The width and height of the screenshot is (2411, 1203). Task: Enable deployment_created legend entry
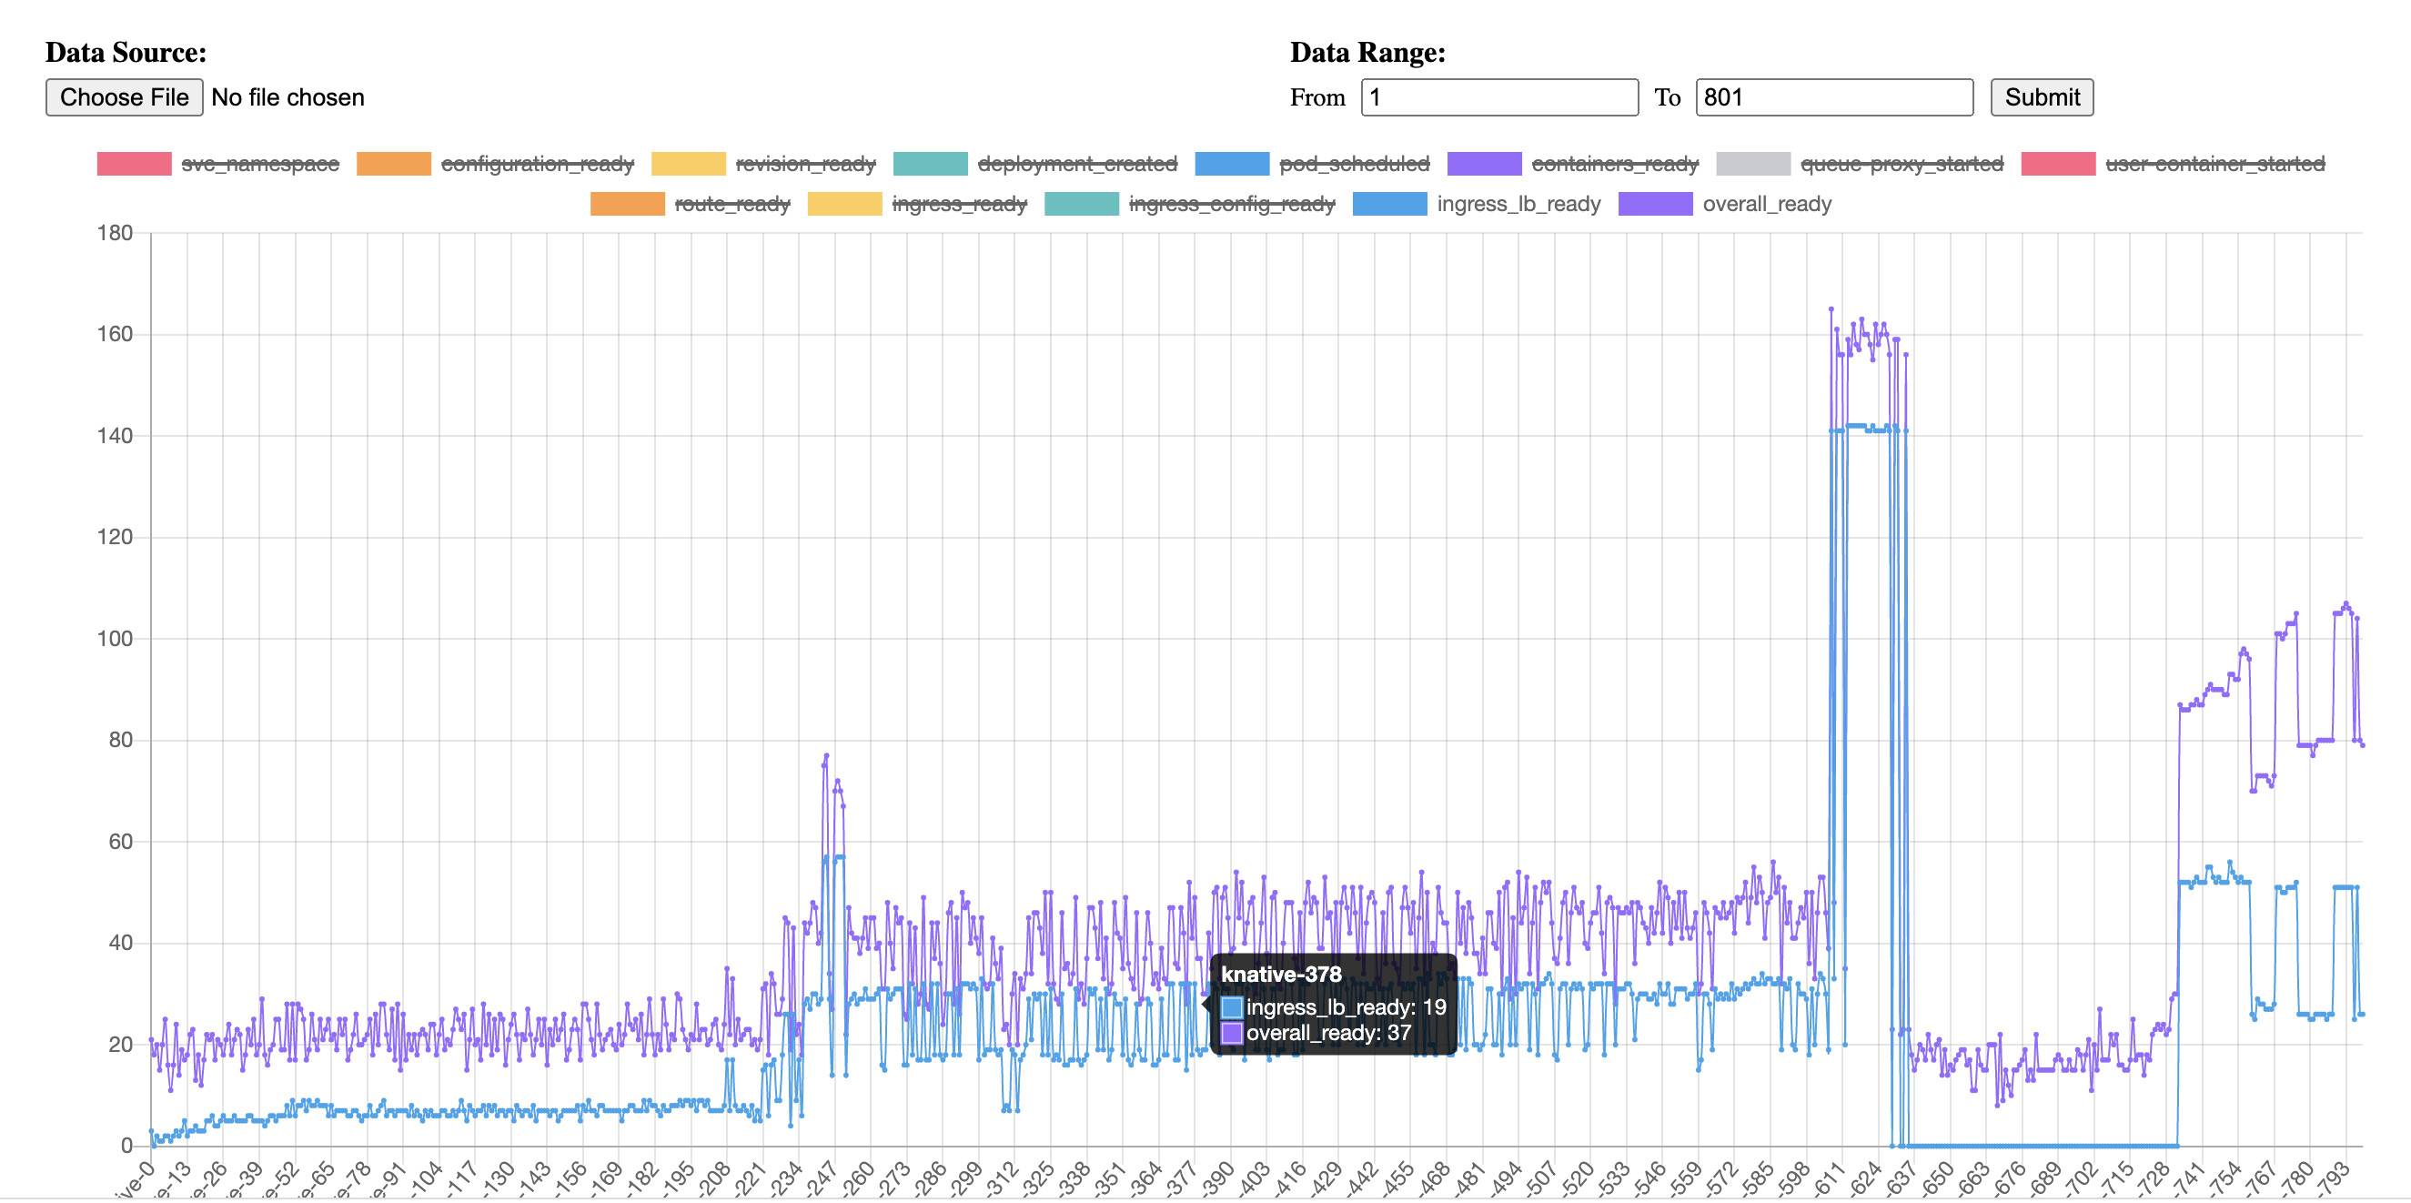(x=1076, y=164)
